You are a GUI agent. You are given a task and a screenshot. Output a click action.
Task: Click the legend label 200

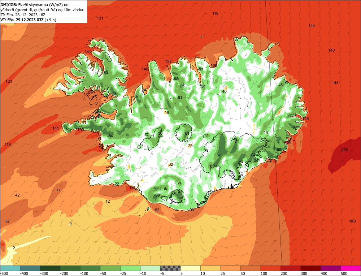click(x=284, y=273)
